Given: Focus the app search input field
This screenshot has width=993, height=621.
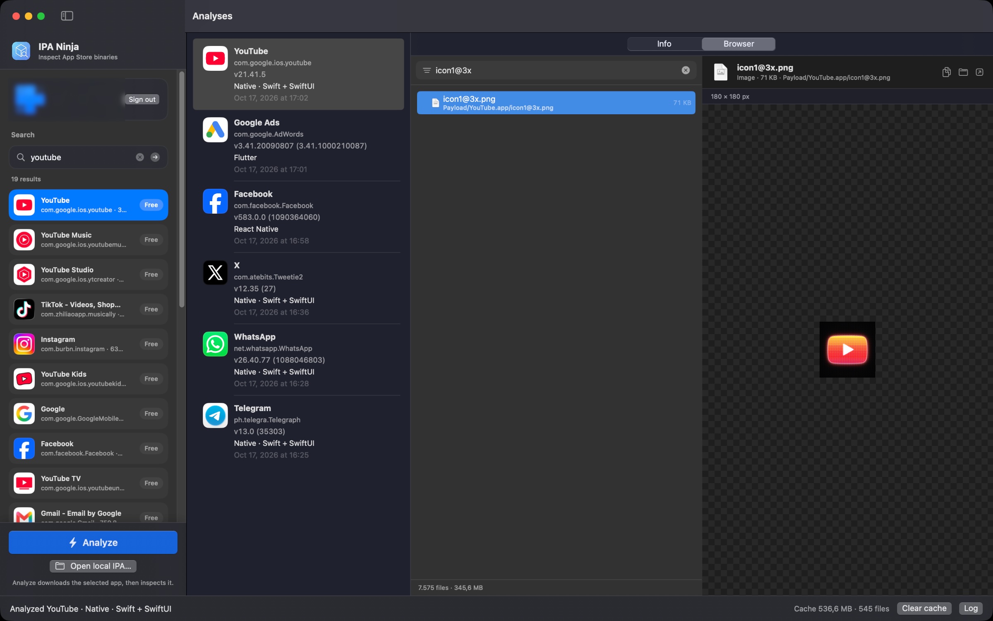Looking at the screenshot, I should pyautogui.click(x=88, y=157).
